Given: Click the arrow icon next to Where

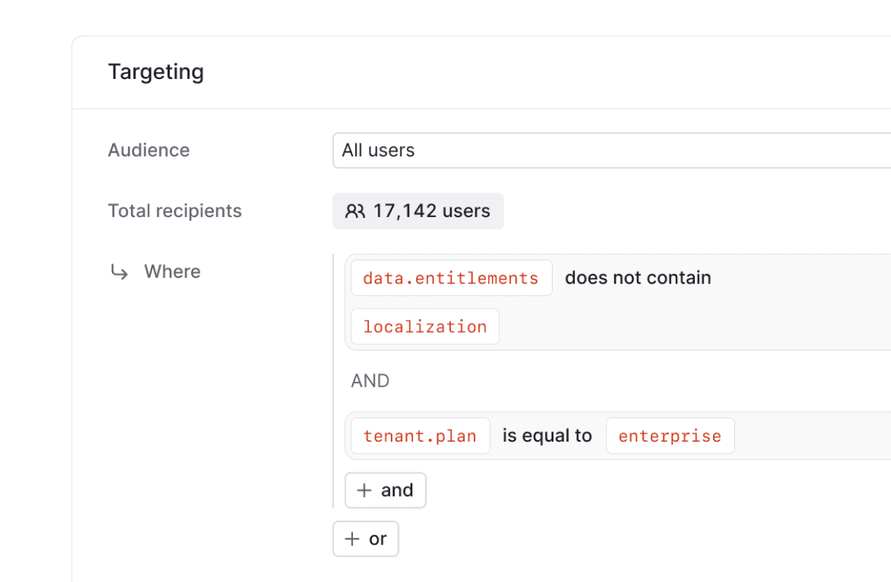Looking at the screenshot, I should click(119, 271).
